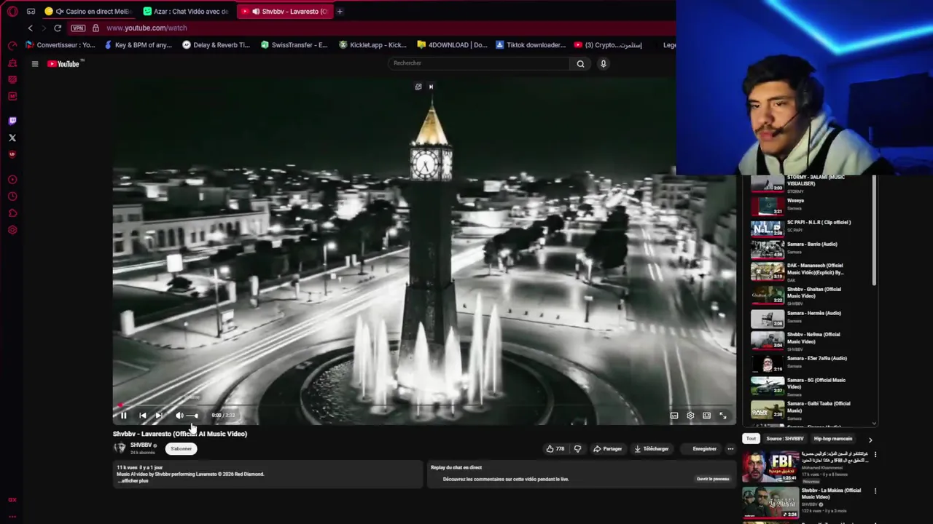Select the Hip-hop marocain chip

(832, 439)
